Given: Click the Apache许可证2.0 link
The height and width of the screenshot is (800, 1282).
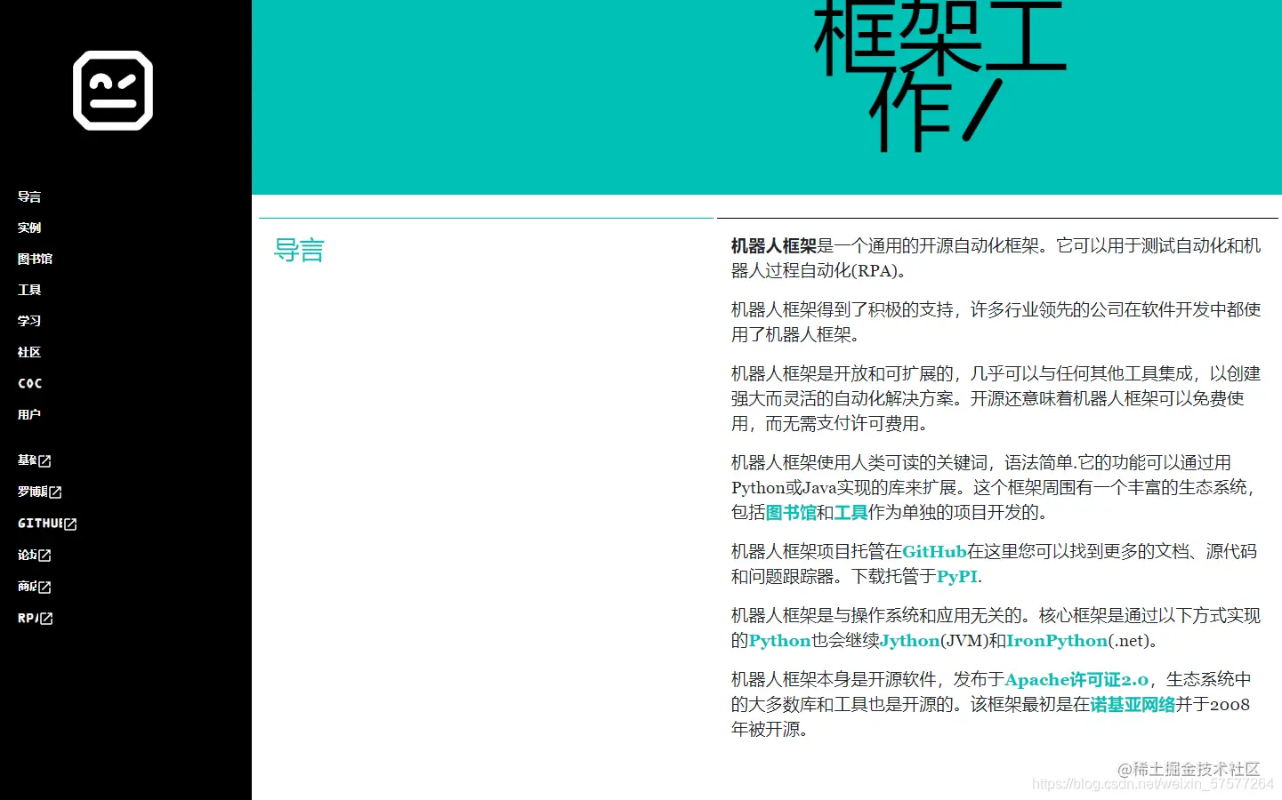Looking at the screenshot, I should coord(1077,679).
